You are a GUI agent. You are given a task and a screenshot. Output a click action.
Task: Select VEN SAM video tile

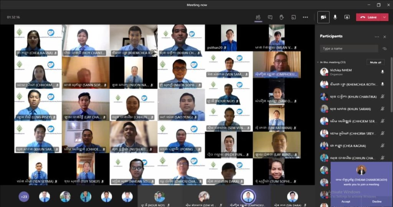(x=229, y=65)
